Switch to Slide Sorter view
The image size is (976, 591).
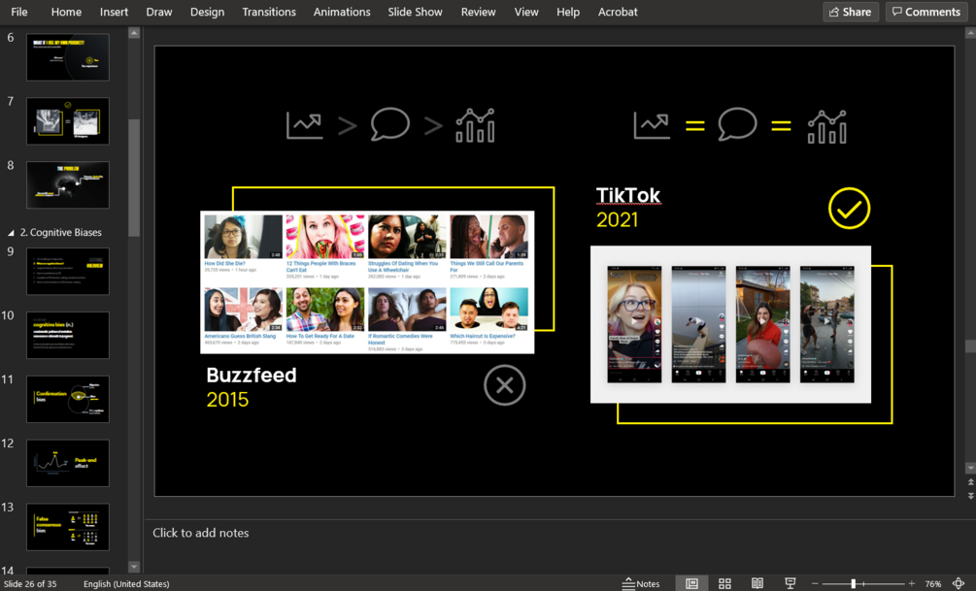[724, 583]
